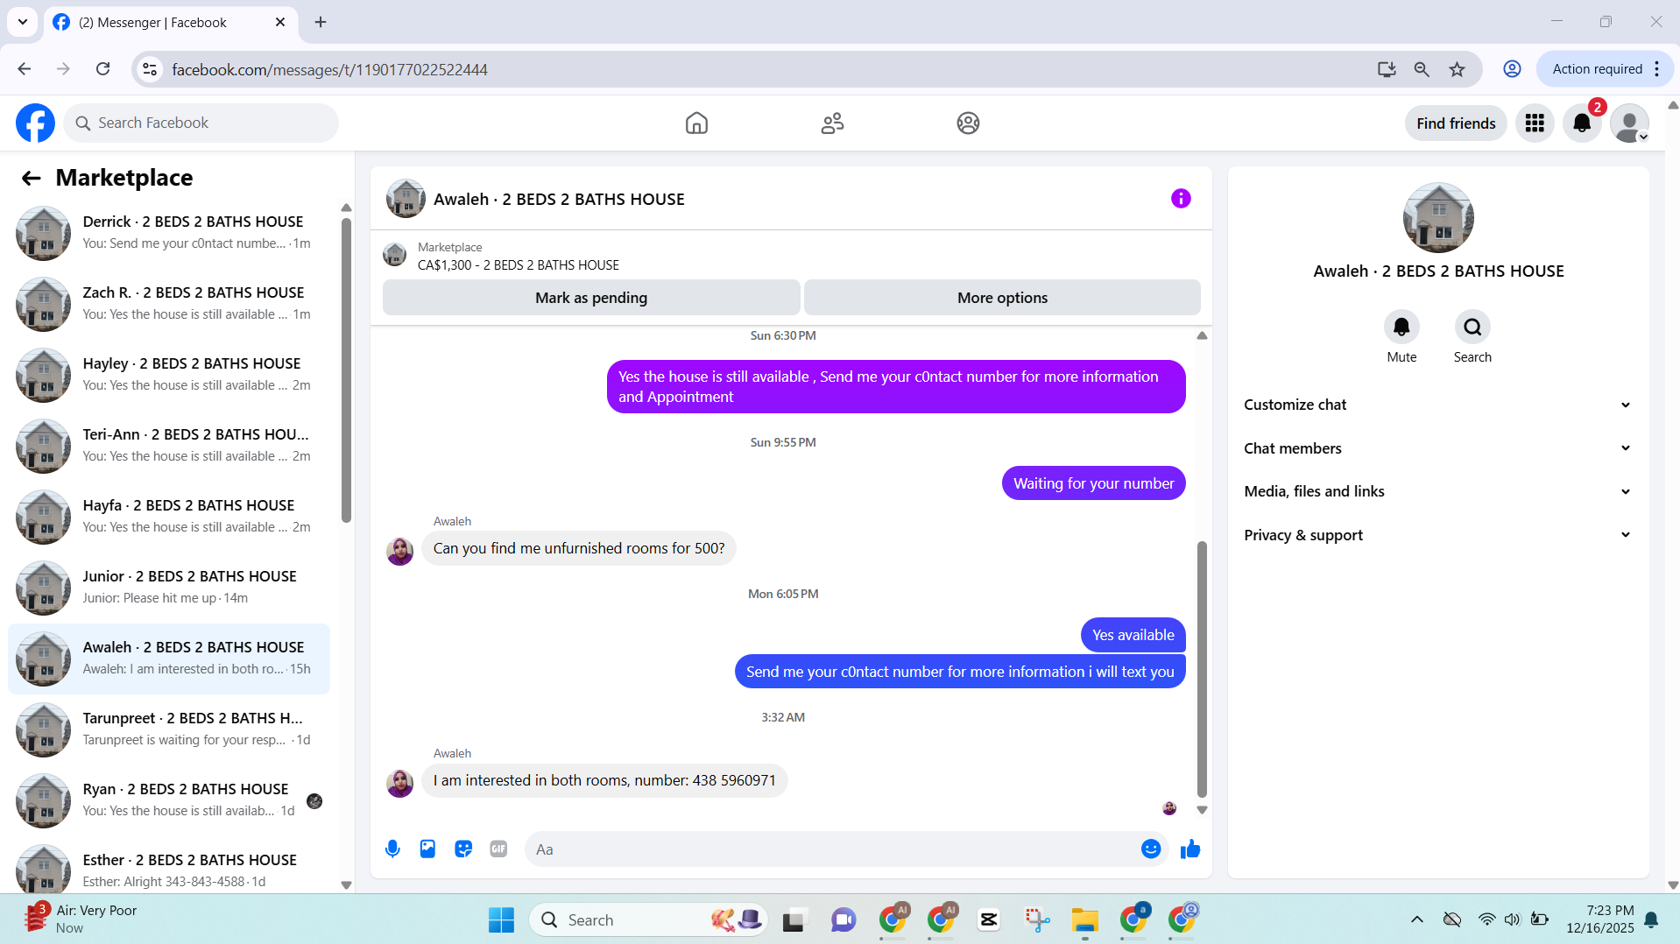Viewport: 1680px width, 944px height.
Task: Open Chrome tab search dropdown
Action: (x=23, y=22)
